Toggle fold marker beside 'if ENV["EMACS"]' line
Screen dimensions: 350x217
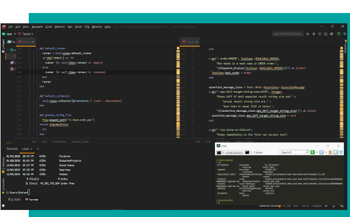point(29,58)
